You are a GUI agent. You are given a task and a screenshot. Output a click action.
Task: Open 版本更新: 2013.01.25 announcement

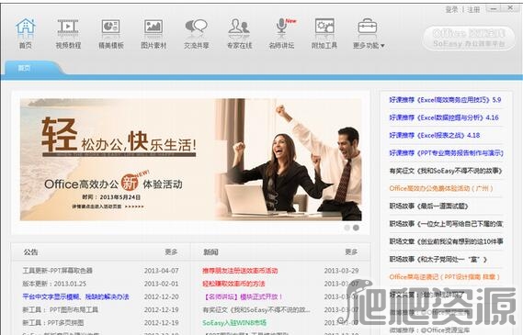54,284
